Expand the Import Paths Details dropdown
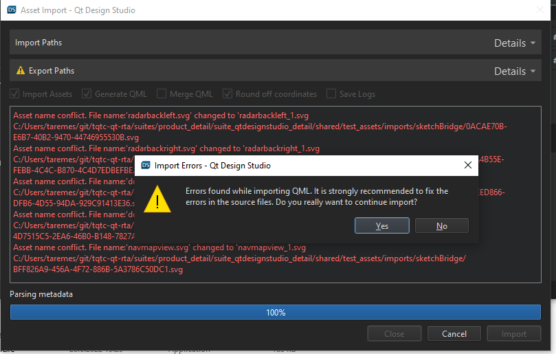Image resolution: width=556 pixels, height=354 pixels. (515, 43)
